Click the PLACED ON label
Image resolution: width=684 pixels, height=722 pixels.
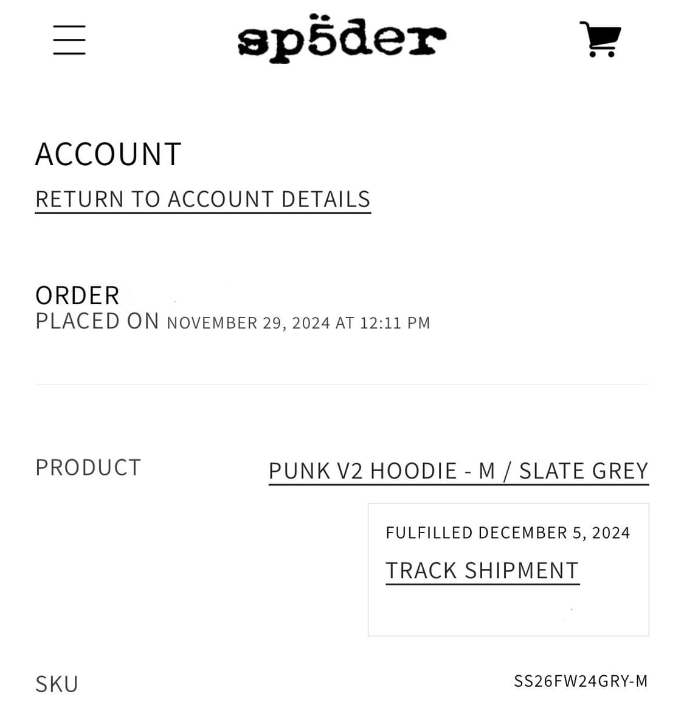click(x=97, y=321)
